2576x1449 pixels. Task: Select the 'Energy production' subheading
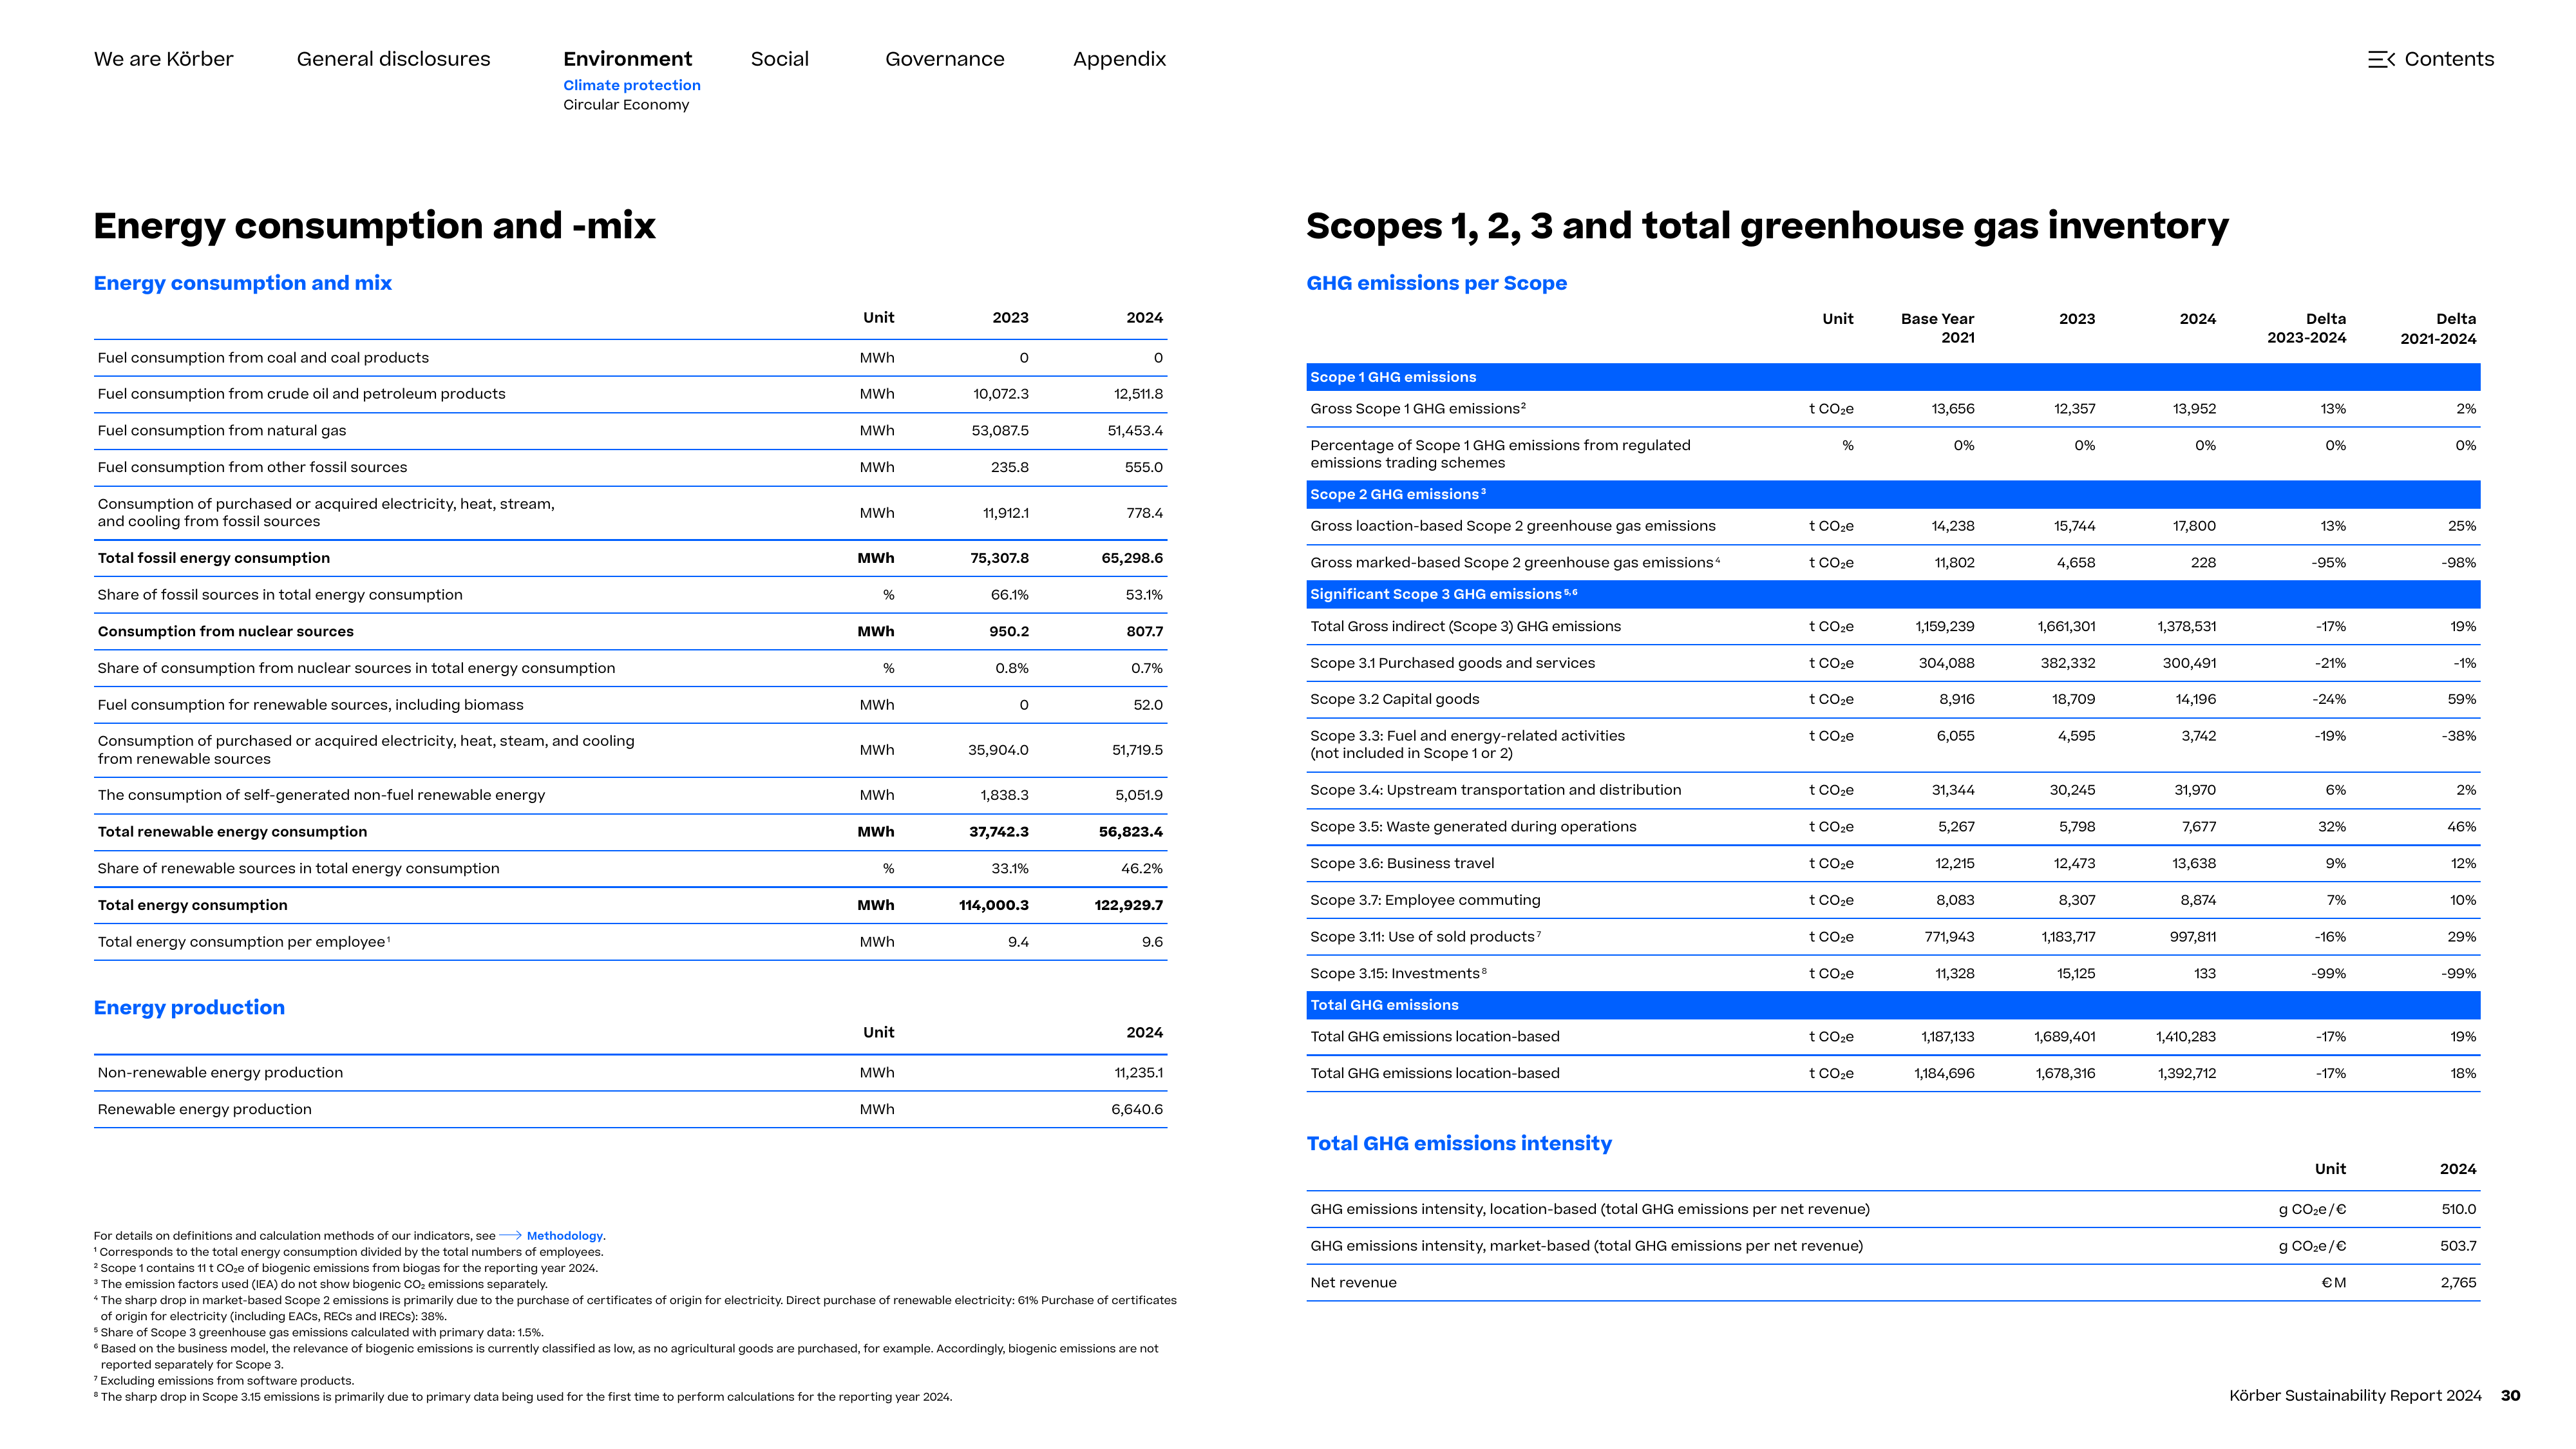(189, 1008)
